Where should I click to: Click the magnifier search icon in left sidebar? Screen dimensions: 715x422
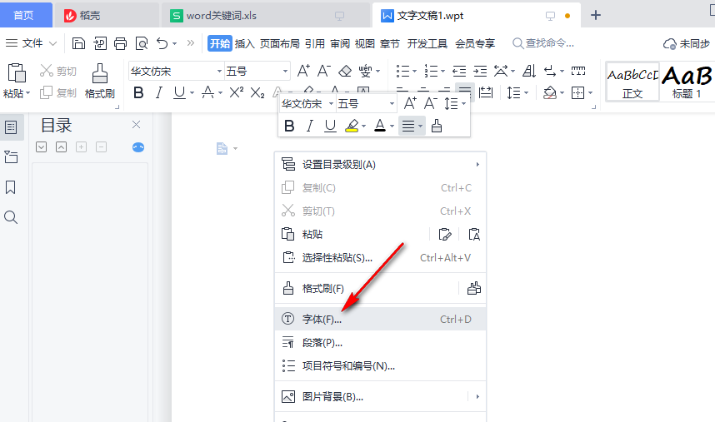point(11,217)
